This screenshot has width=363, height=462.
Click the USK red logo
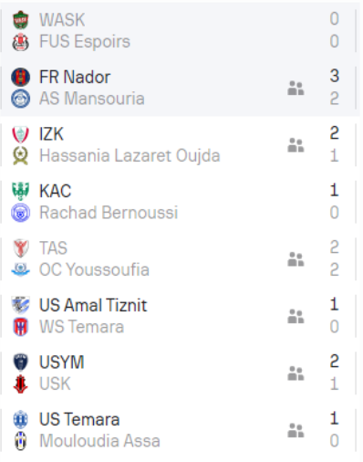(x=20, y=383)
